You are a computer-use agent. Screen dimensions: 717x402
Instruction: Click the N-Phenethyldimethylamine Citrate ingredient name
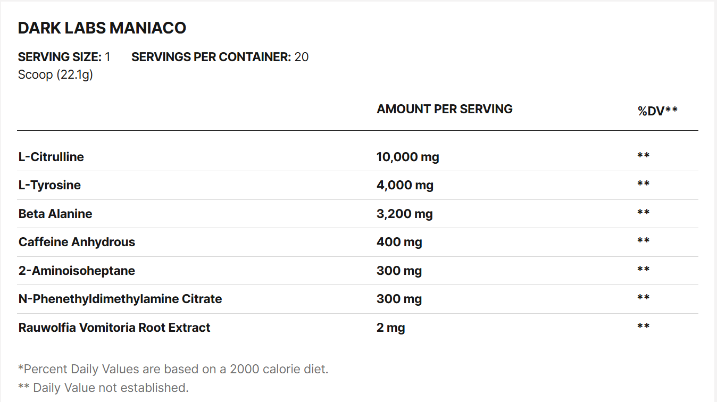point(120,299)
